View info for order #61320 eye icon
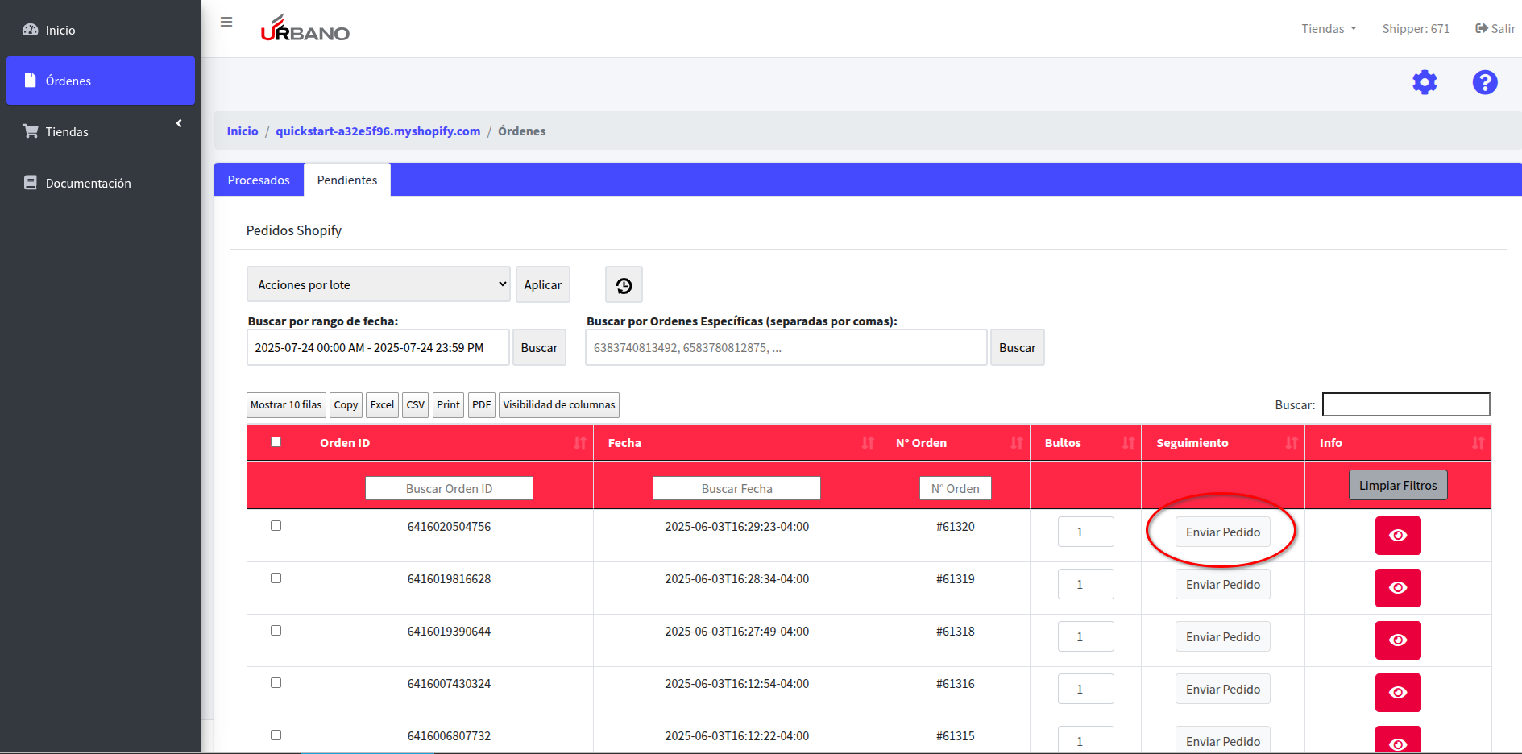Screen dimensions: 1522x754 tap(1397, 536)
